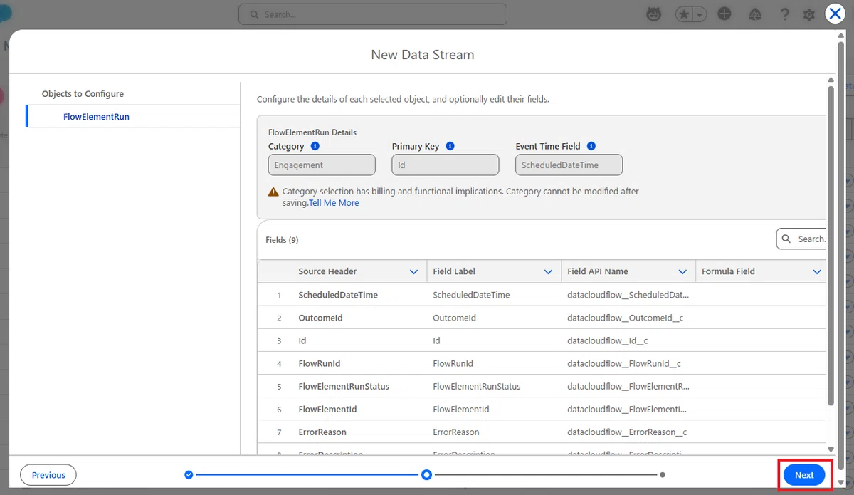Click the Field API Name column title

click(598, 271)
